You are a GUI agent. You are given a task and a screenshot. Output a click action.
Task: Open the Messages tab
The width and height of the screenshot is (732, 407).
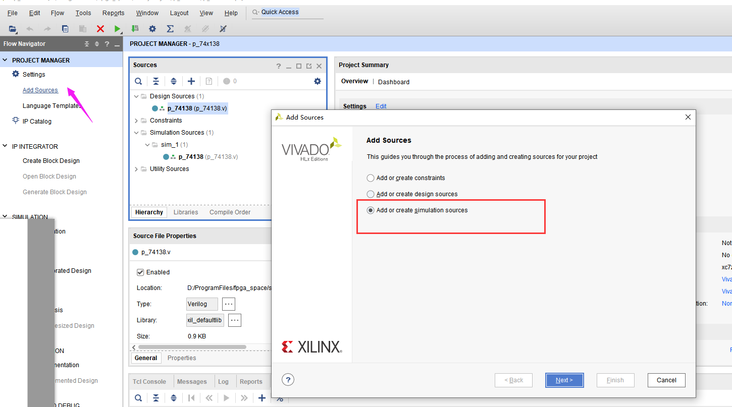[x=192, y=382]
